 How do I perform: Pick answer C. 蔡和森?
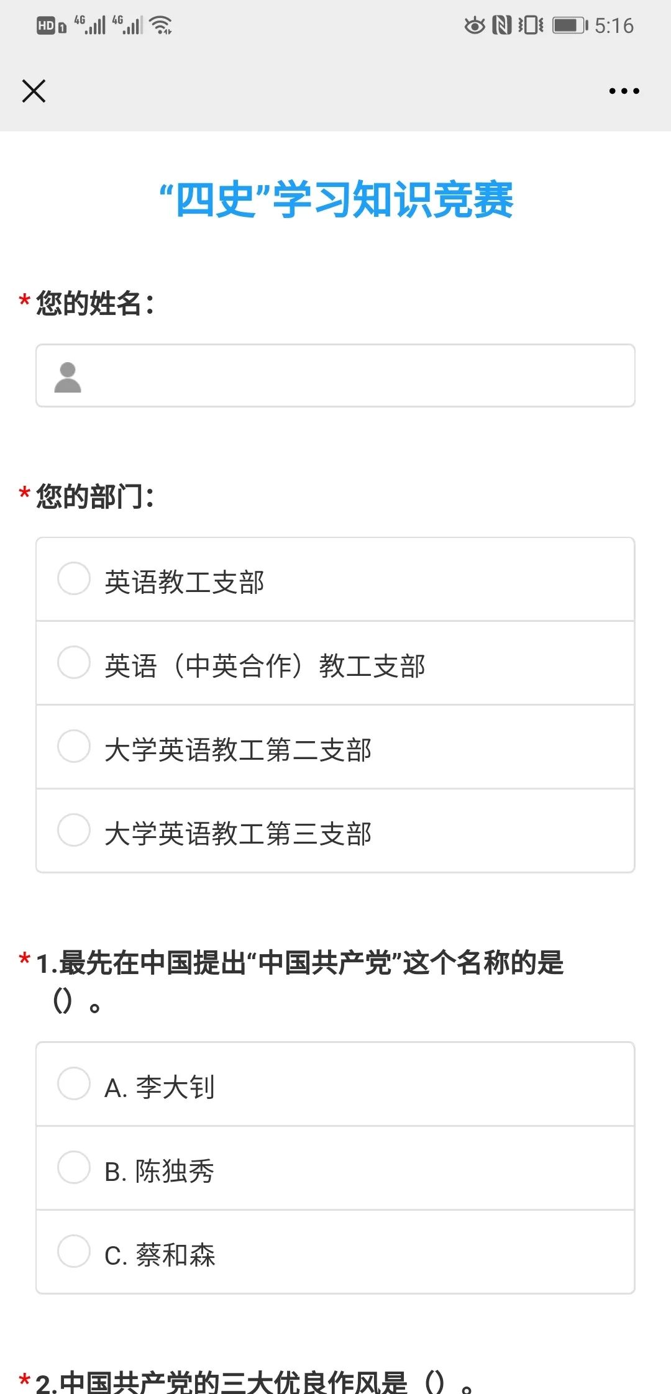tap(74, 1252)
